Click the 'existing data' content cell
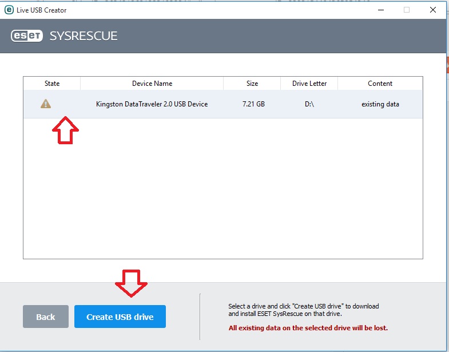This screenshot has height=352, width=449. pyautogui.click(x=380, y=104)
